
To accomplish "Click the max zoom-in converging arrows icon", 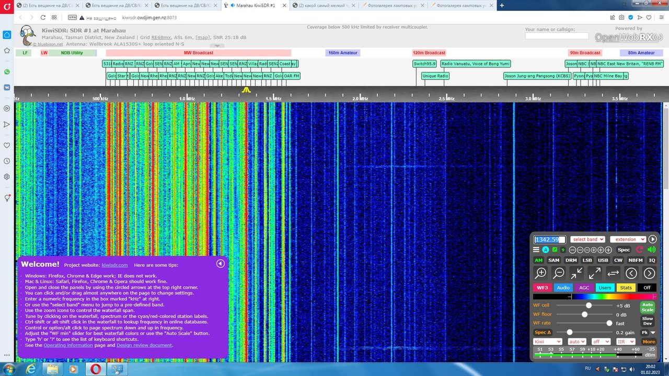I will click(x=576, y=273).
